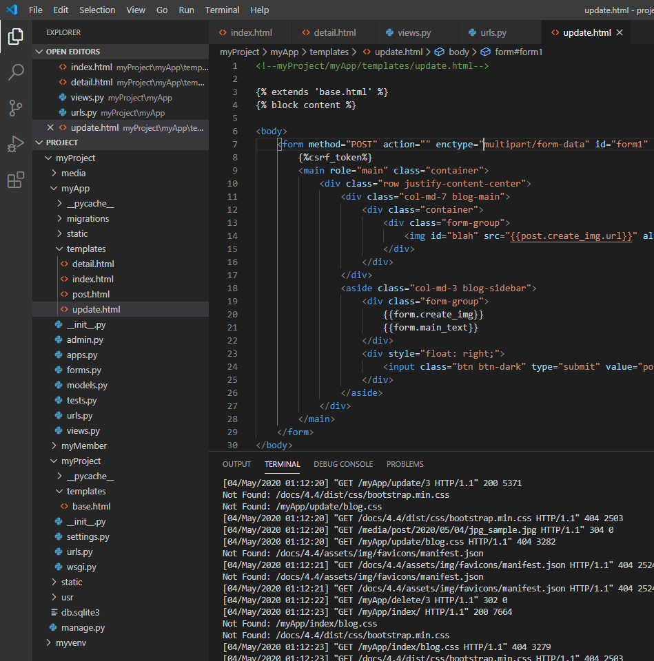Switch to the DEBUG CONSOLE panel tab

pos(343,464)
